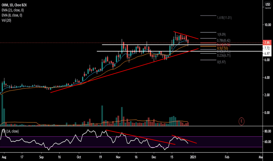Click the Dec date label on time axis
The height and width of the screenshot is (161, 273).
tap(154, 157)
